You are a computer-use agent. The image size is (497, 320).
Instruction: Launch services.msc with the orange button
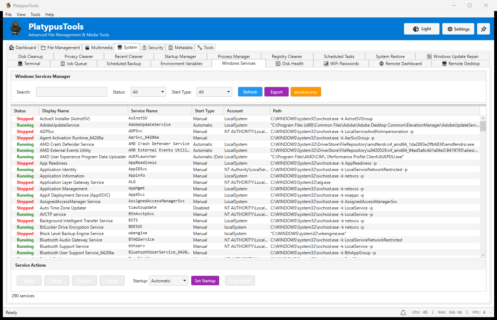click(x=305, y=92)
